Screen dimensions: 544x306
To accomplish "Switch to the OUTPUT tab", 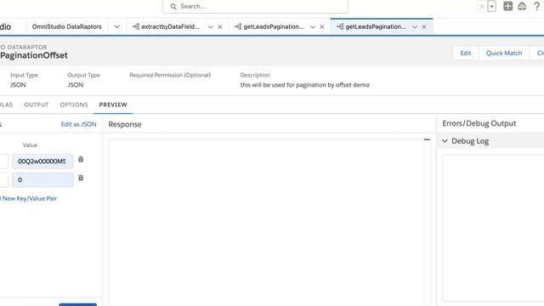I will 36,105.
